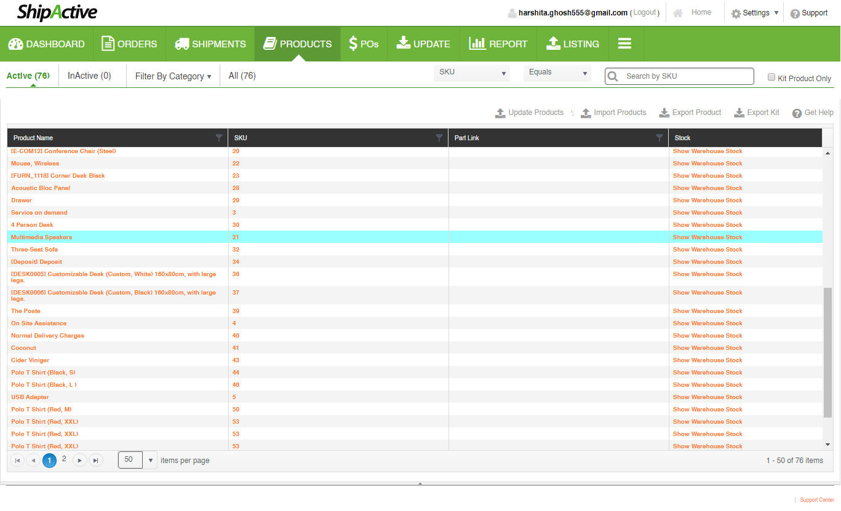Open the LISTING menu label
The image size is (841, 511).
point(581,44)
